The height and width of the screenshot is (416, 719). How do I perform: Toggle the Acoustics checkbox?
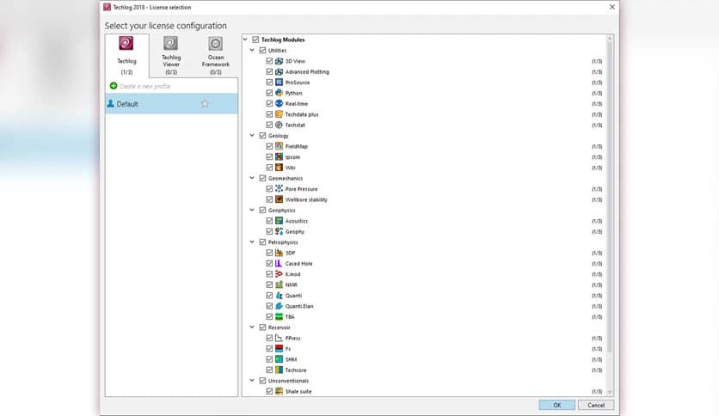[x=269, y=221]
